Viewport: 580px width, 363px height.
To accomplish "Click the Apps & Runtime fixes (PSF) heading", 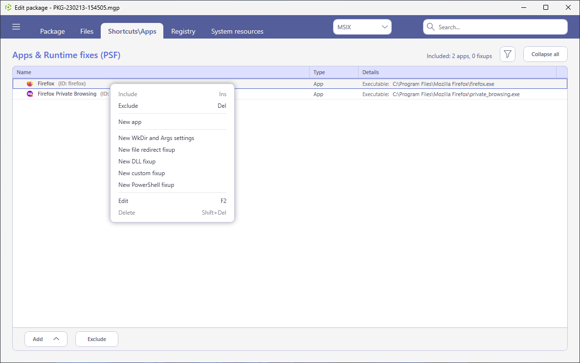I will [x=67, y=55].
